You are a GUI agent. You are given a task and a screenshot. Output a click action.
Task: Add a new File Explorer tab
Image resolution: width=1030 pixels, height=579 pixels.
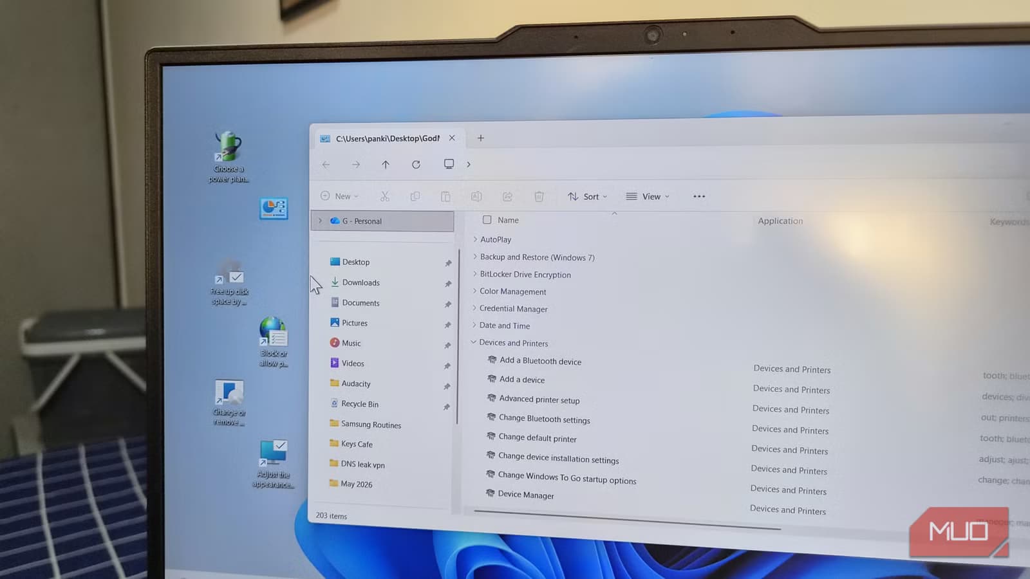pyautogui.click(x=480, y=138)
